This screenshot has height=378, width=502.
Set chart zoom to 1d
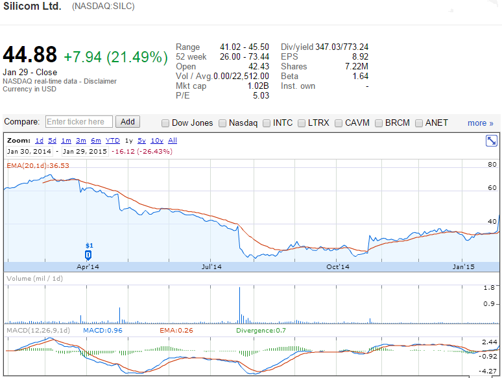pyautogui.click(x=40, y=140)
